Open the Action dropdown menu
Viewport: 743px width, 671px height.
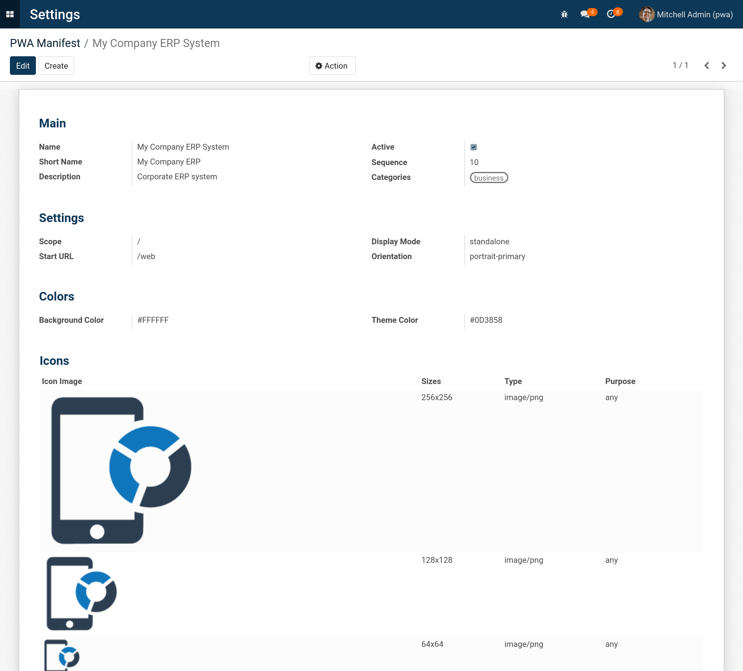[x=332, y=66]
